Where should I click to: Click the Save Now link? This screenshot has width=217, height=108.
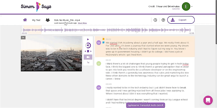coord(82,23)
